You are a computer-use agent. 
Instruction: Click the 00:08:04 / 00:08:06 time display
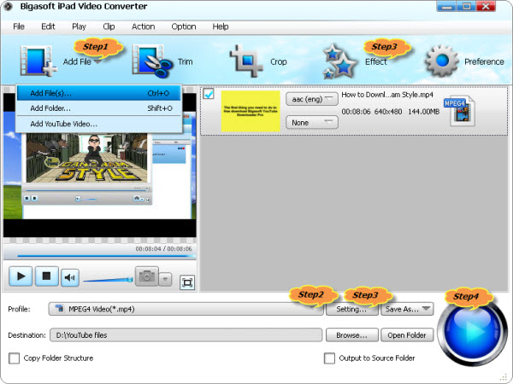point(163,249)
